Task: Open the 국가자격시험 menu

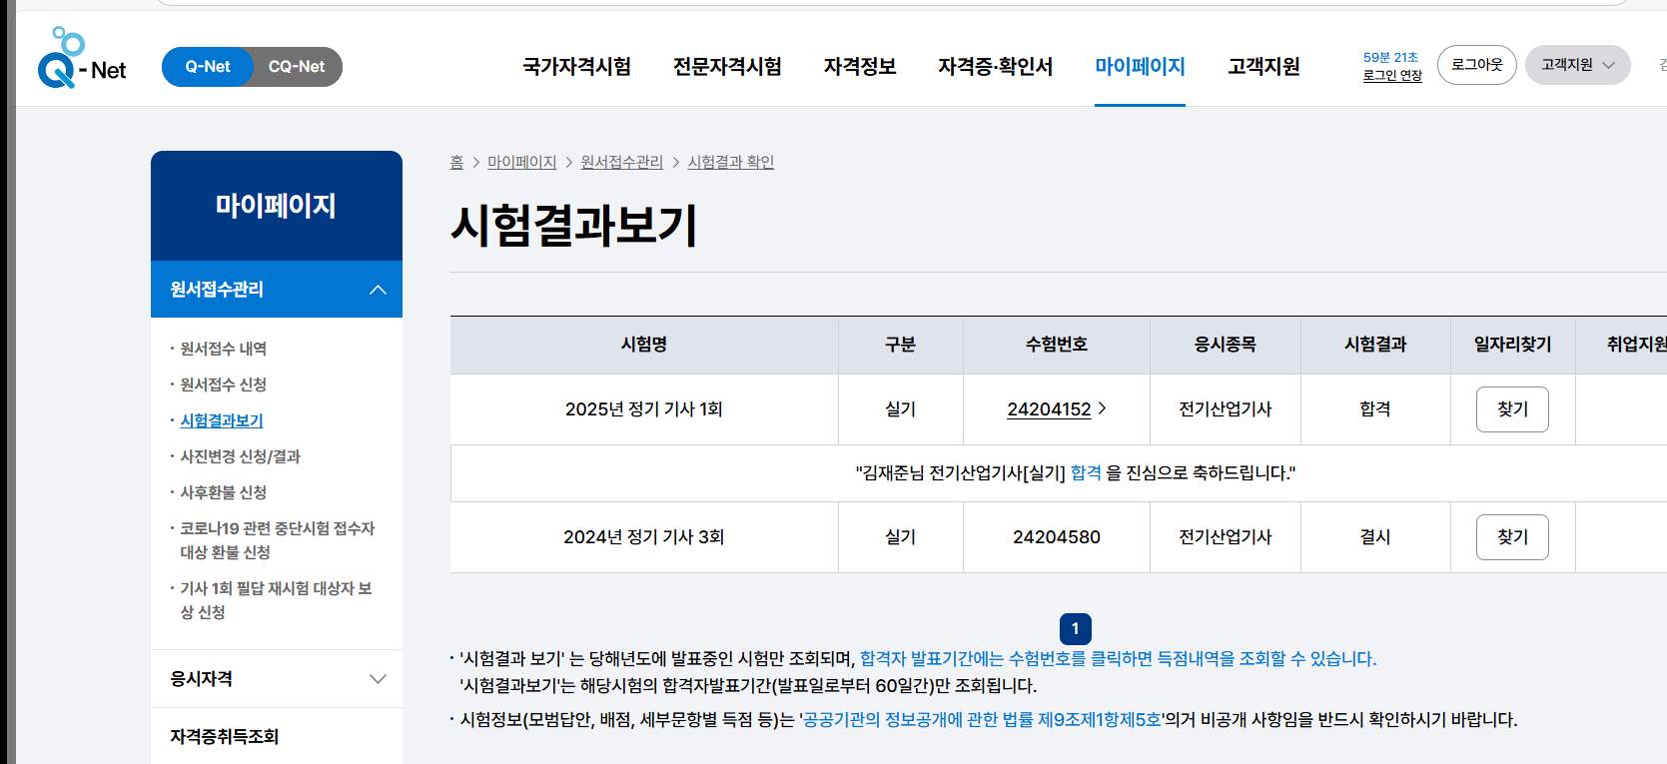Action: click(576, 67)
